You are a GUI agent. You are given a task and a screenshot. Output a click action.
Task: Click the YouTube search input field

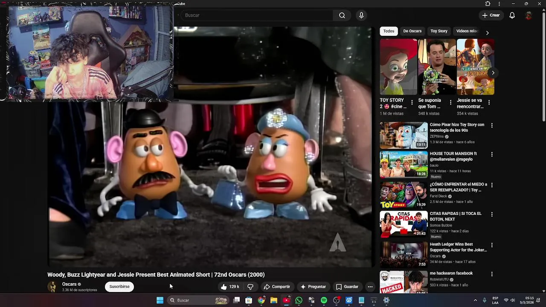coord(256,15)
